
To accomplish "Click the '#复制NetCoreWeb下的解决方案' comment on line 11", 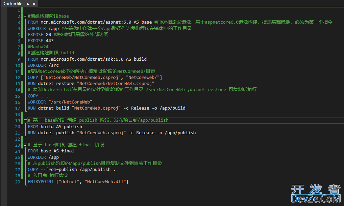I will tap(92, 71).
